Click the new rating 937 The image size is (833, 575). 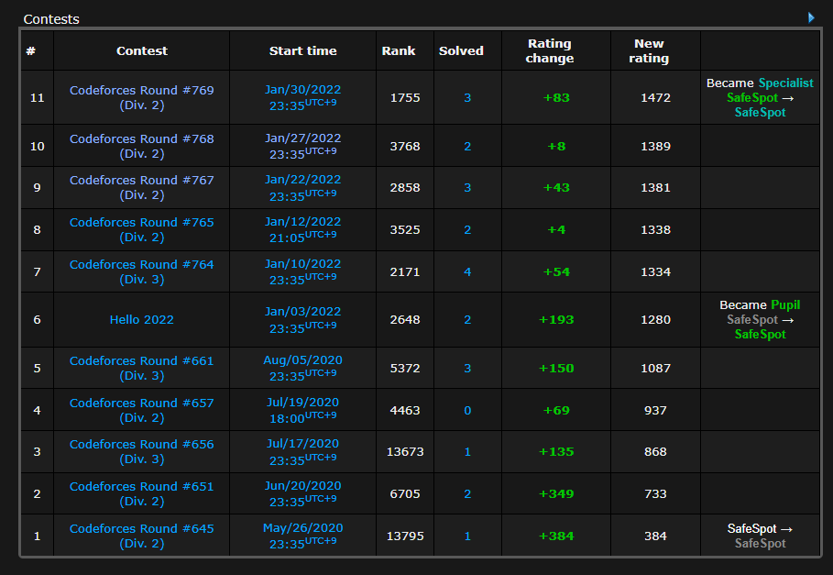(655, 410)
